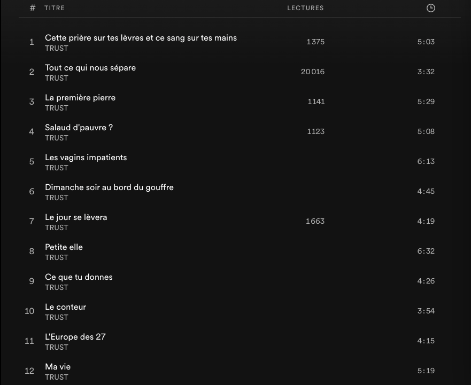Play 'Tout ce qui nous sépare'
471x385 pixels.
[x=90, y=68]
